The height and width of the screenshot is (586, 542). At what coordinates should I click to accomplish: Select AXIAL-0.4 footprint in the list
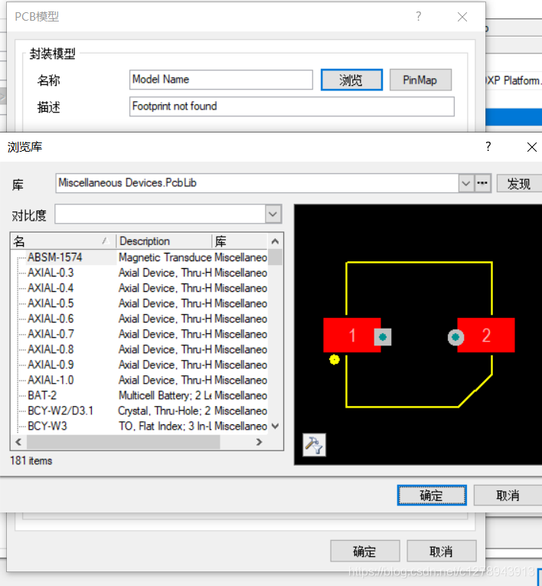click(51, 288)
